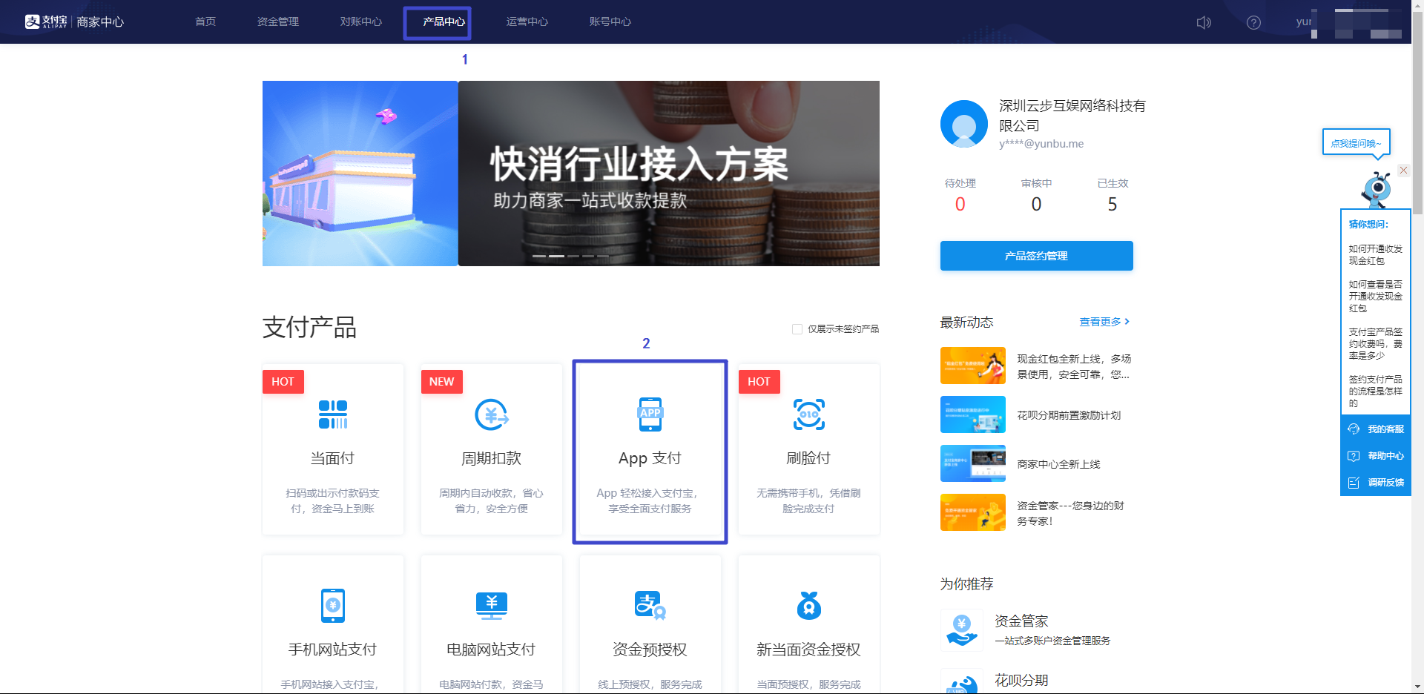This screenshot has height=694, width=1424.
Task: Open news 花呗分期前置激励计划
Action: pos(1069,415)
